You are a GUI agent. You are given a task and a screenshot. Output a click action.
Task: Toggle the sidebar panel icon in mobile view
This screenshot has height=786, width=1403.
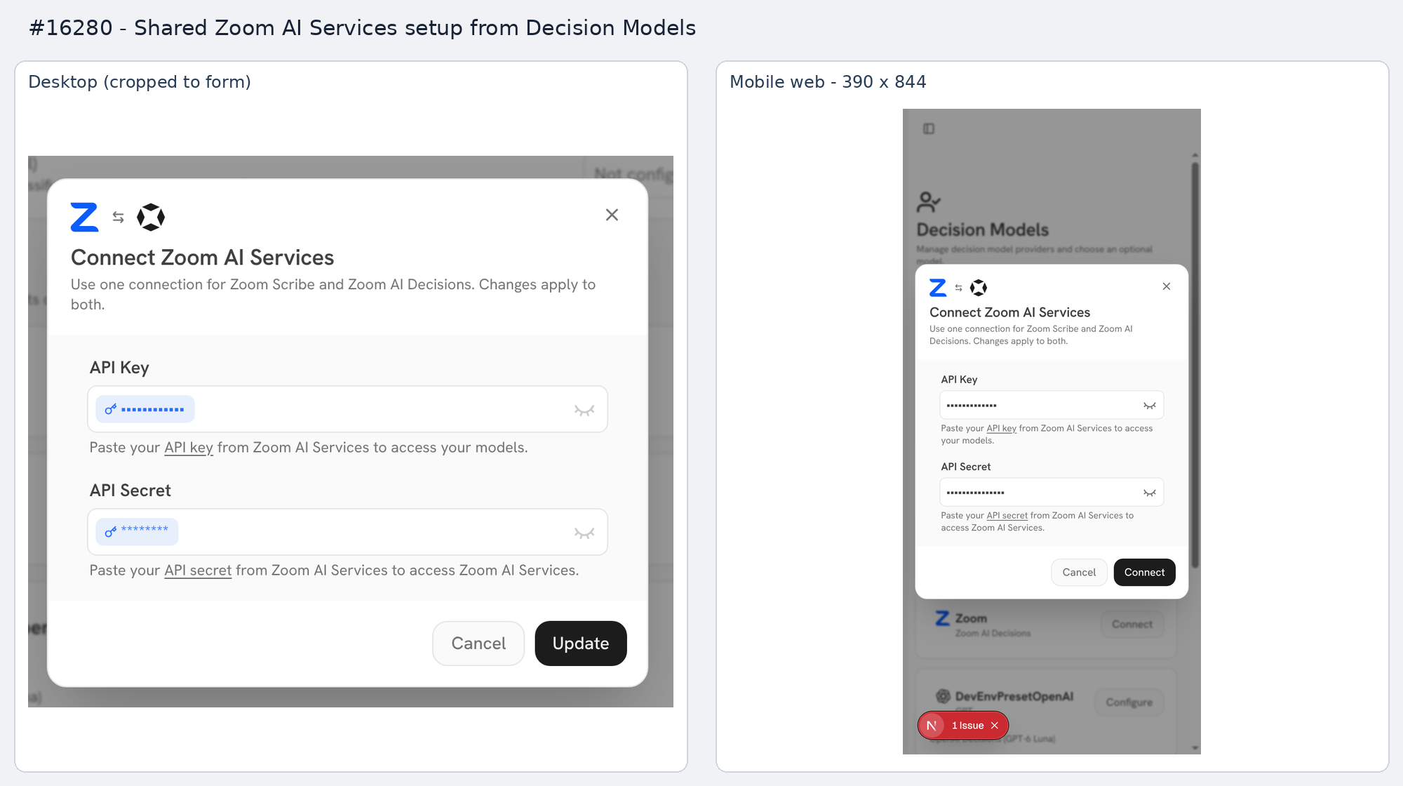point(929,128)
